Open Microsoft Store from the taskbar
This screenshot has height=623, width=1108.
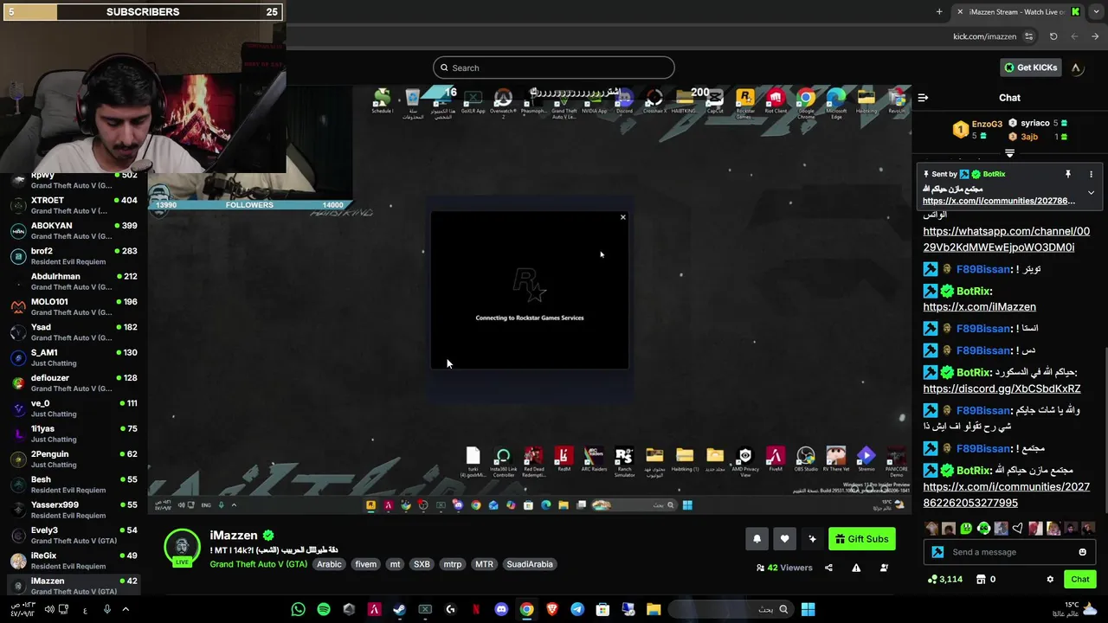pyautogui.click(x=602, y=609)
